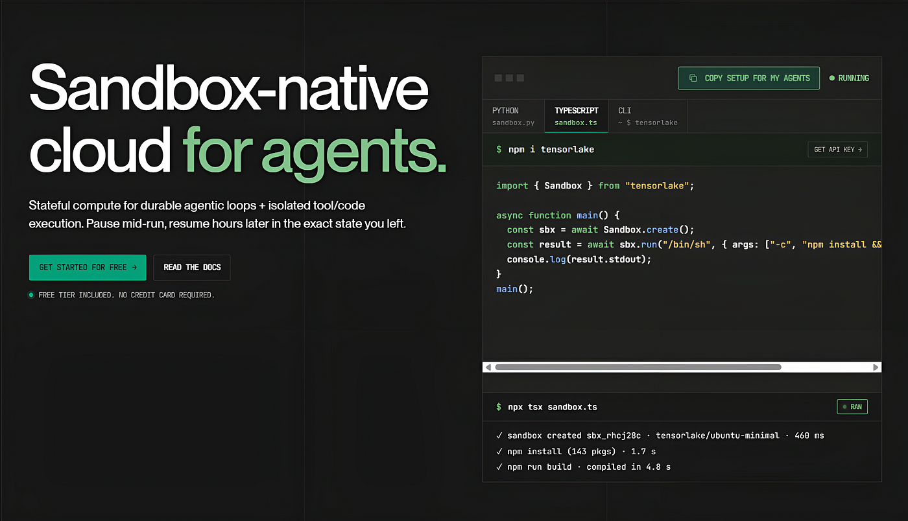Viewport: 908px width, 521px height.
Task: Click the 'main();' call line in code
Action: pyautogui.click(x=515, y=289)
